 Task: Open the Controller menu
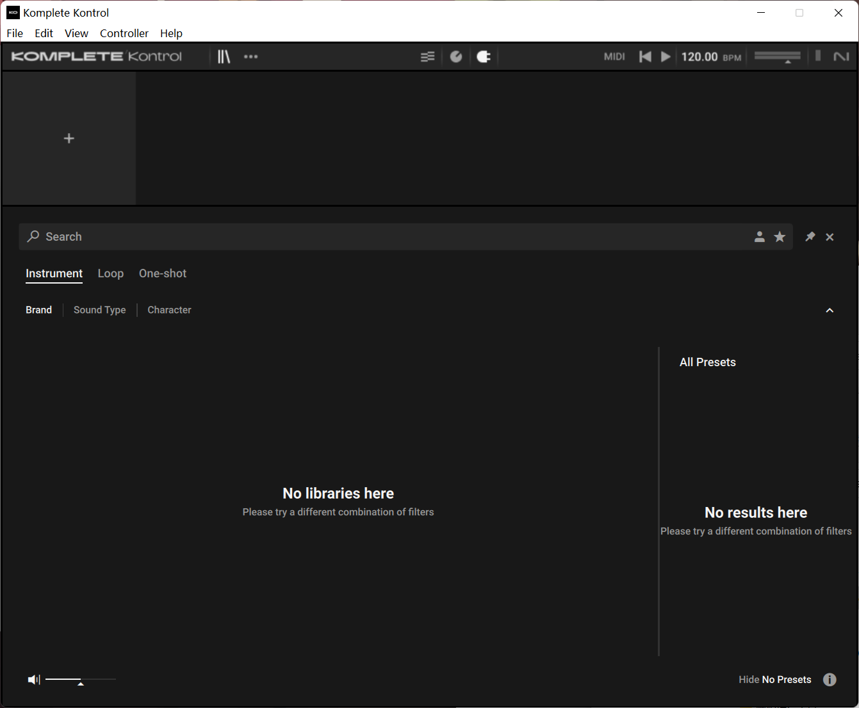[x=124, y=33]
